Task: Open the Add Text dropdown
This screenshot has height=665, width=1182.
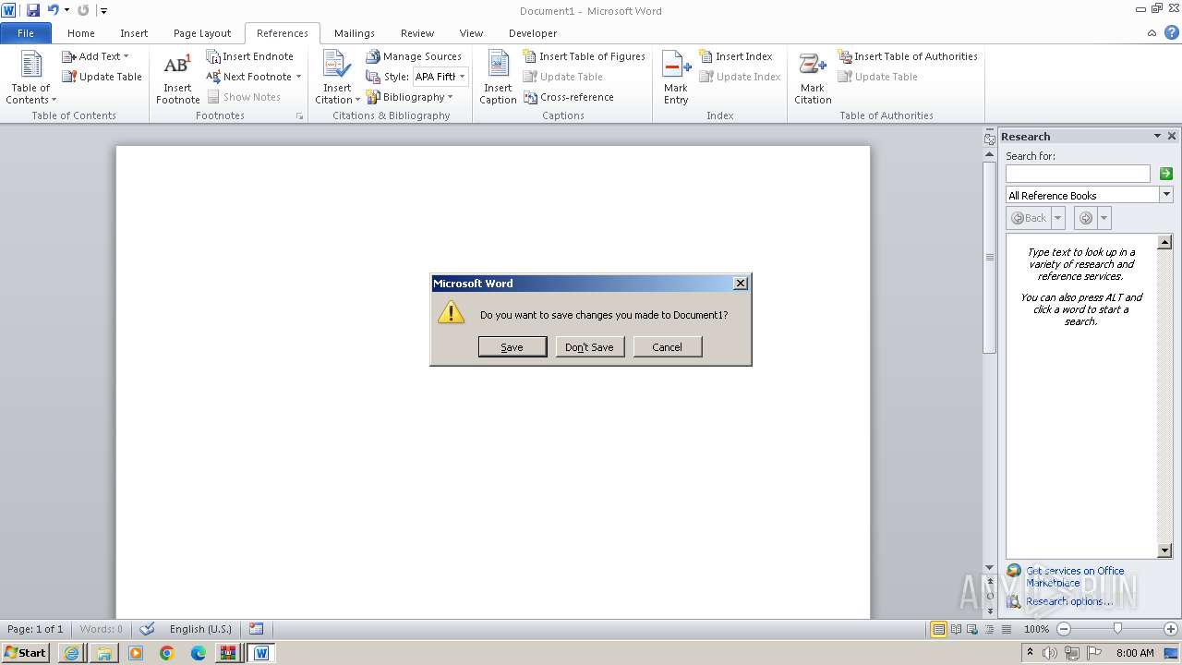Action: [95, 56]
